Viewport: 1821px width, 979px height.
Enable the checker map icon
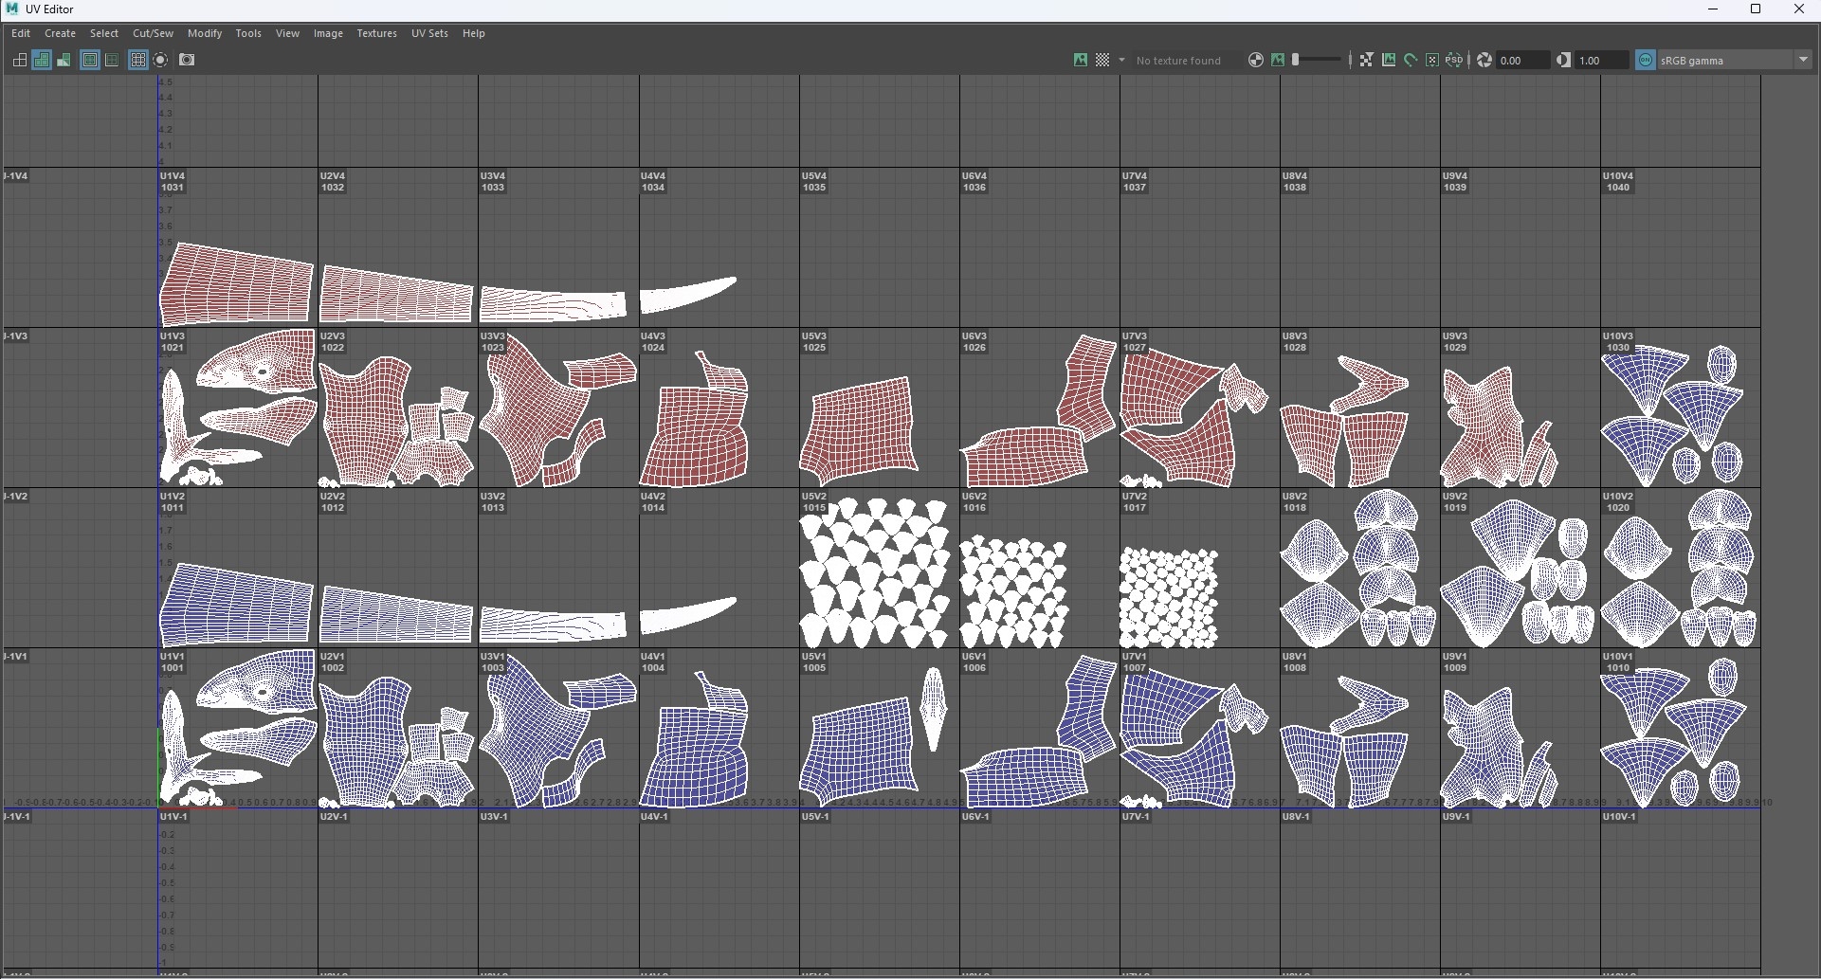(1102, 60)
